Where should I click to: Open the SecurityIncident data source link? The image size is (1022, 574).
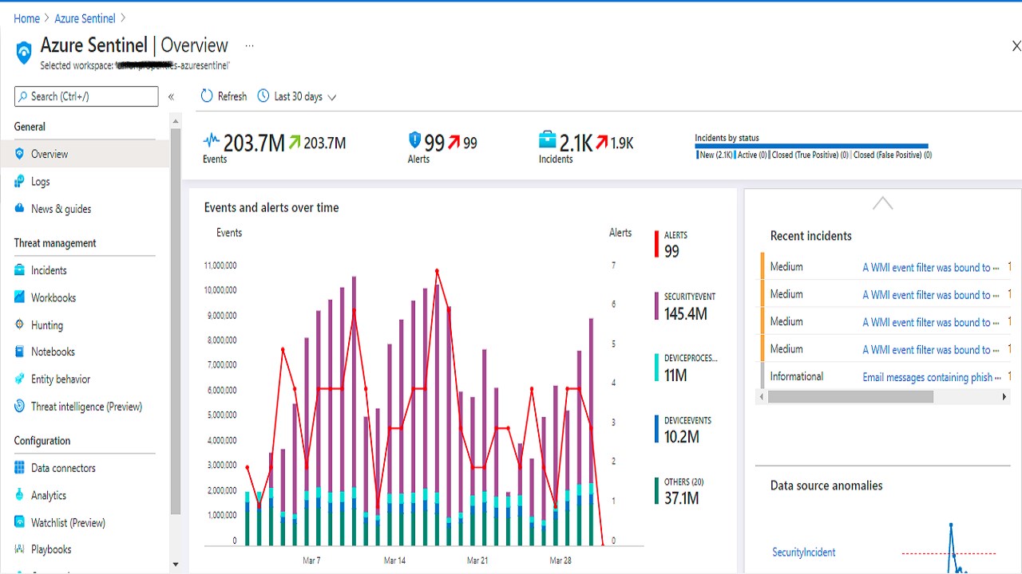[x=804, y=552]
